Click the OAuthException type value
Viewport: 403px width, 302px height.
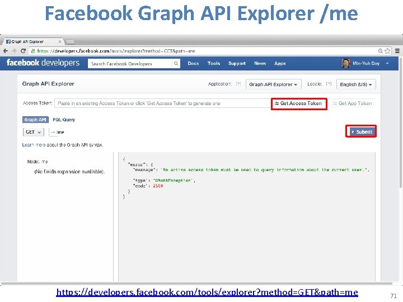[x=172, y=181]
